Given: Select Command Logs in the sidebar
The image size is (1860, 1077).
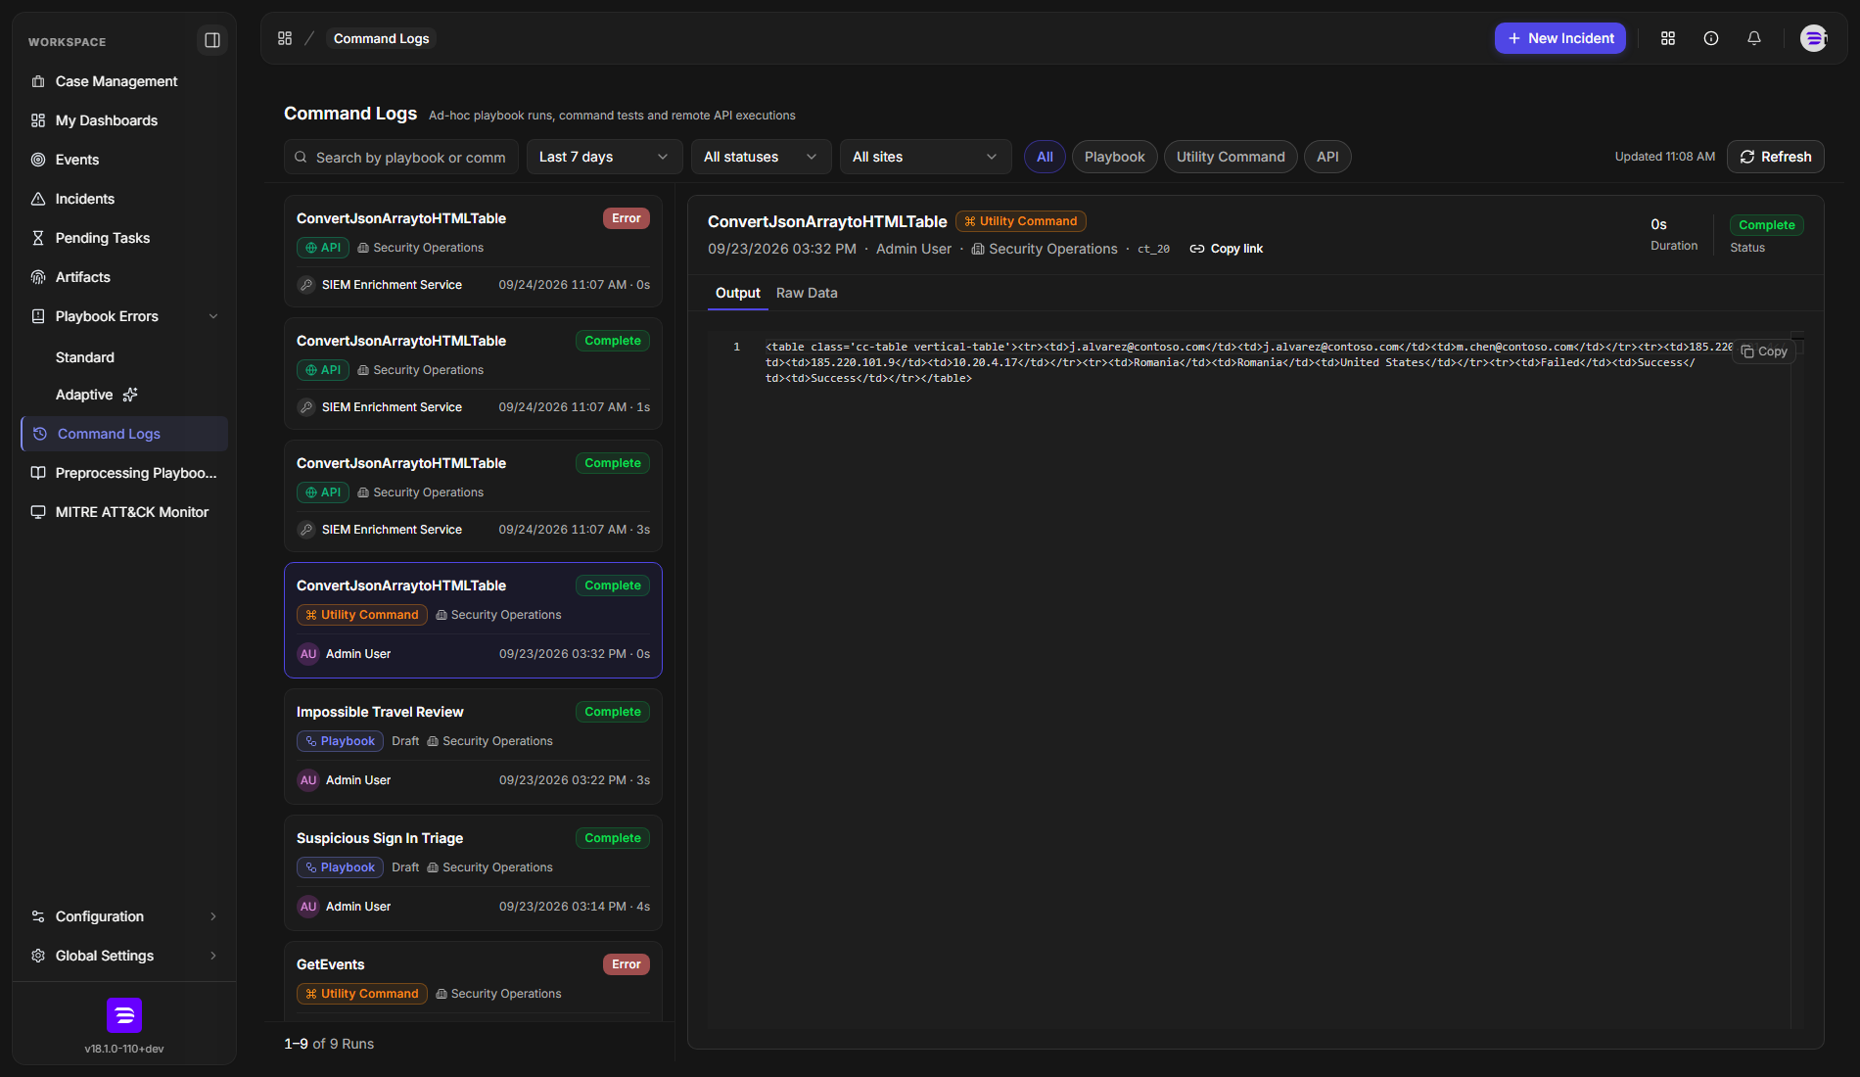Looking at the screenshot, I should click(124, 434).
